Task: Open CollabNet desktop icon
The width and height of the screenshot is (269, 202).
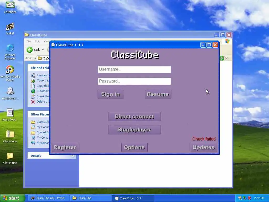Action: click(x=10, y=7)
